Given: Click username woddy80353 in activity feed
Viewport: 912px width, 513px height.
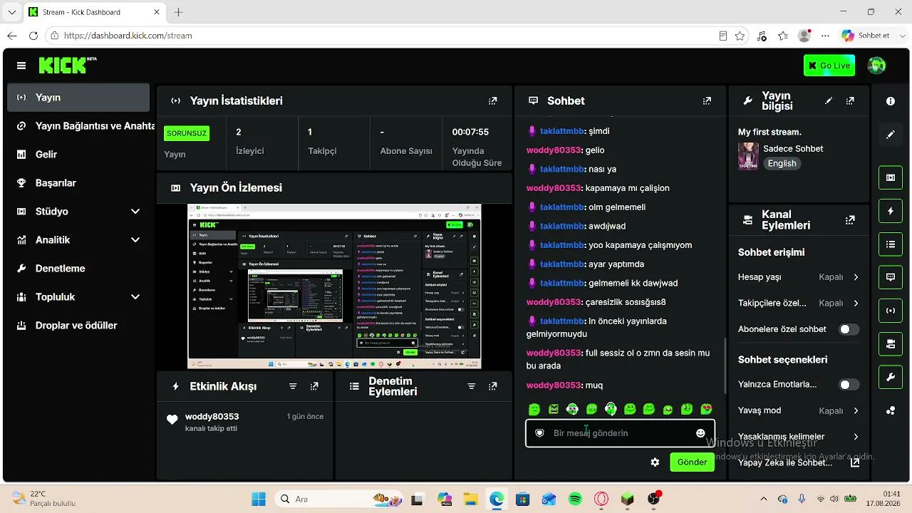Looking at the screenshot, I should (212, 417).
